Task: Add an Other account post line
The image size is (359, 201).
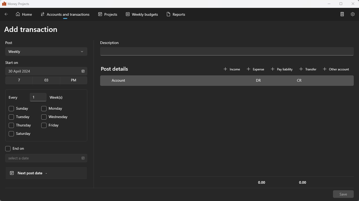Action: 336,69
